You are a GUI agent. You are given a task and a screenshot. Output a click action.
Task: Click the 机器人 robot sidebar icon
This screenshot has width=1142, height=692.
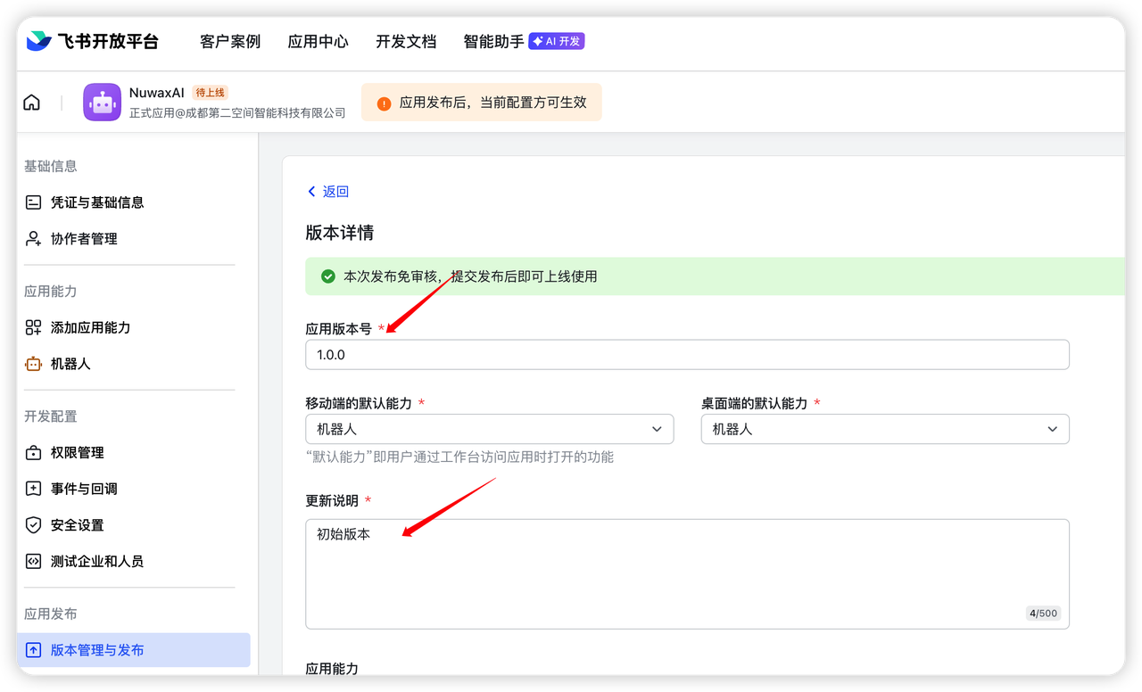(x=33, y=364)
